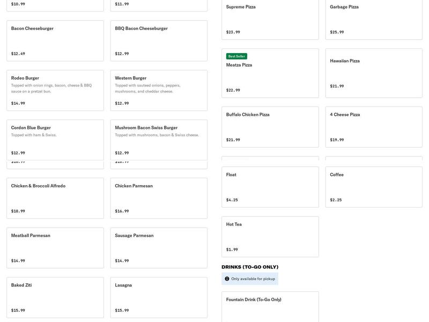Select the Lasagna menu item
The width and height of the screenshot is (429, 322).
[159, 297]
